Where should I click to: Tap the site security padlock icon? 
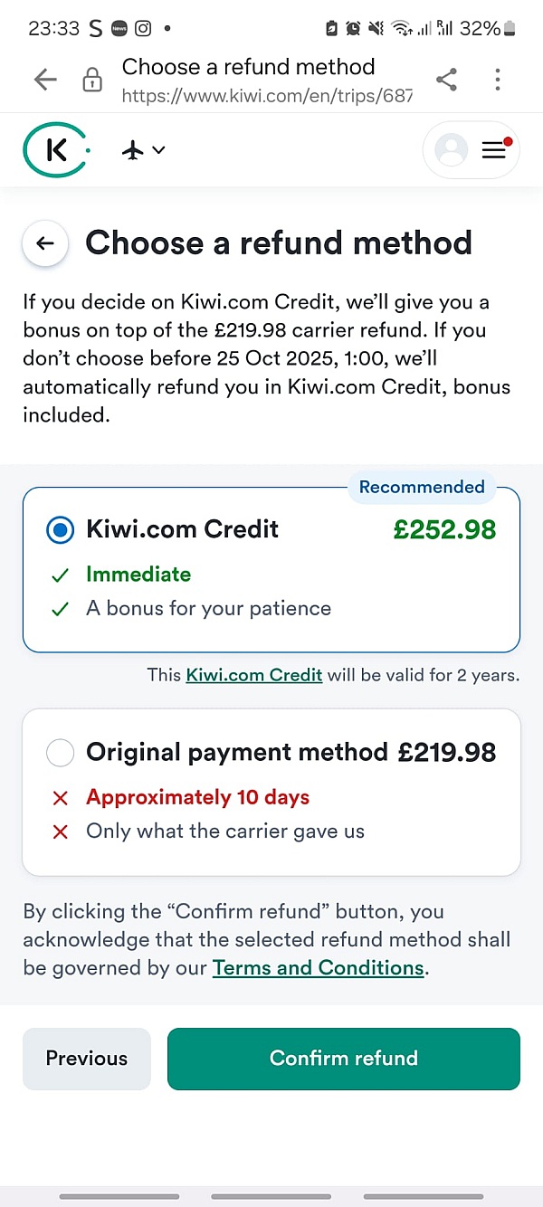click(92, 81)
